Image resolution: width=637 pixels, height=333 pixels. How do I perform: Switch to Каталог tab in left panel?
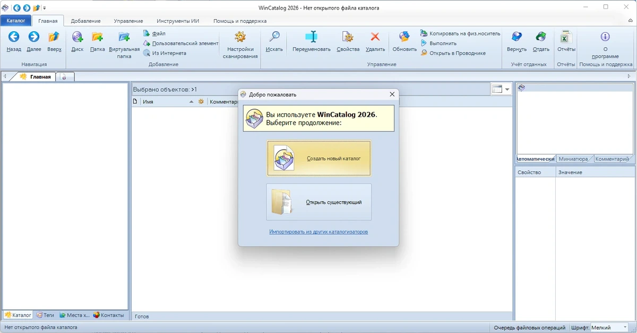tap(18, 315)
